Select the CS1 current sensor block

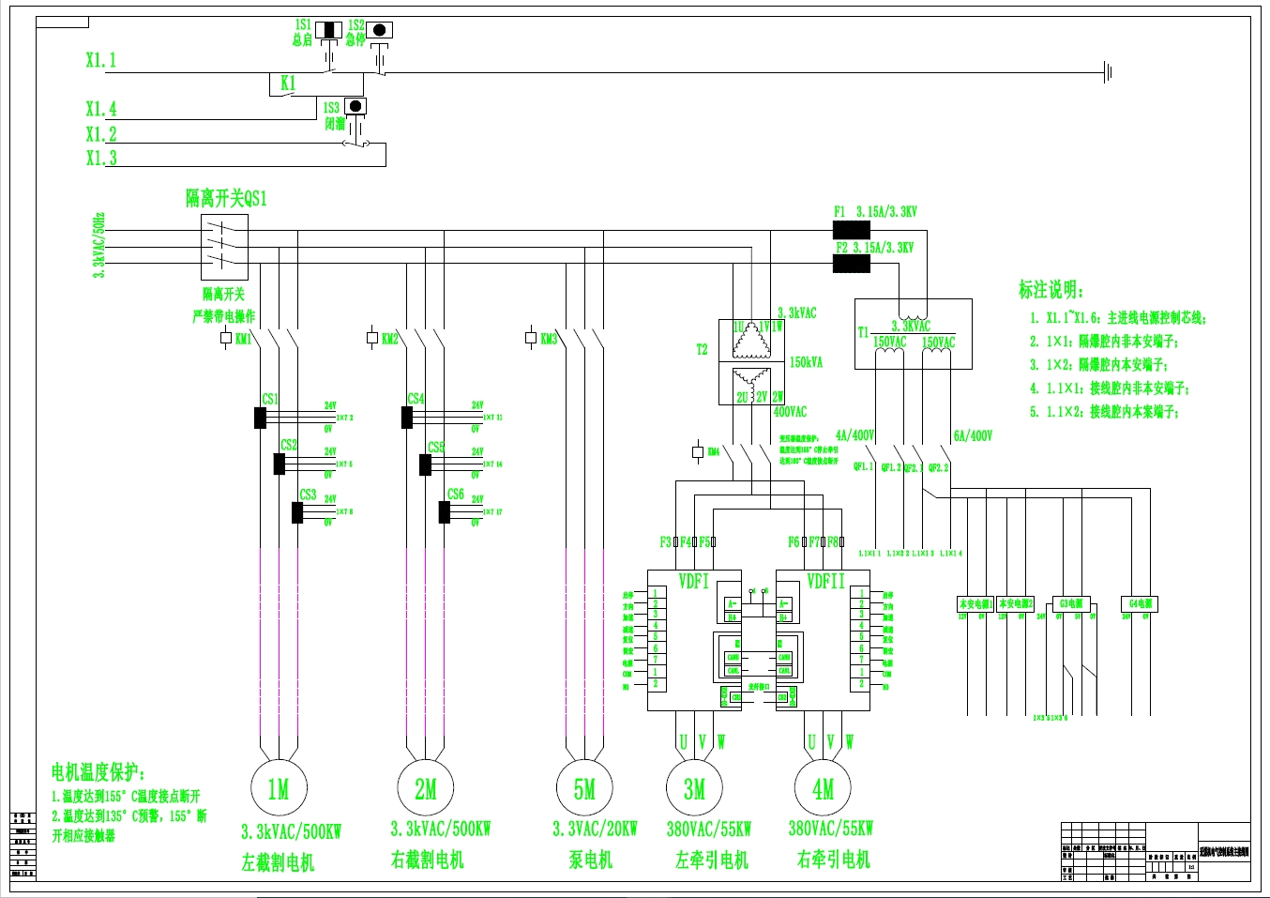[x=260, y=418]
